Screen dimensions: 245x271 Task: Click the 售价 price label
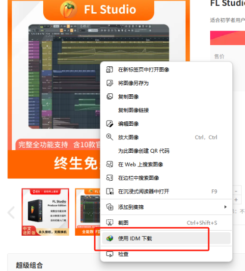219,56
